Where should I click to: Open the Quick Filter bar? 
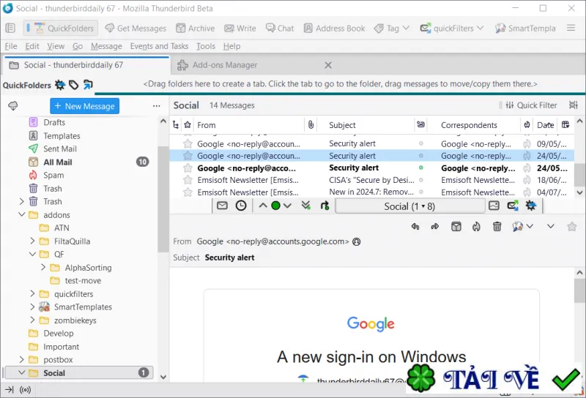coord(531,105)
